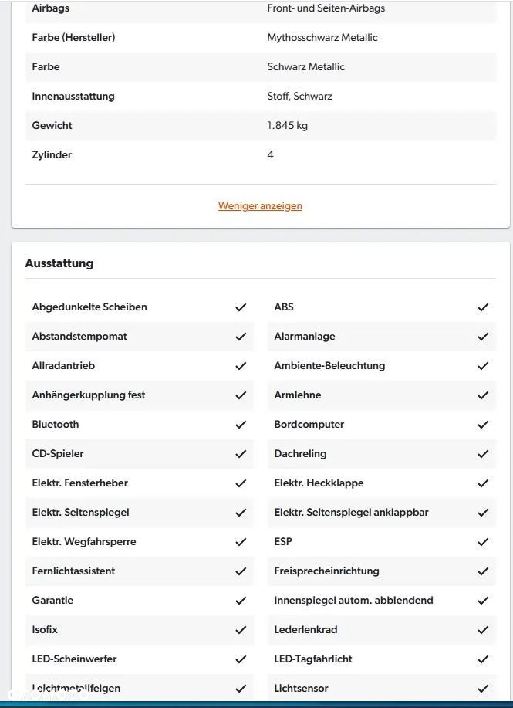This screenshot has height=708, width=513.
Task: Click the Anhängerkupplung fest entry
Action: [89, 395]
